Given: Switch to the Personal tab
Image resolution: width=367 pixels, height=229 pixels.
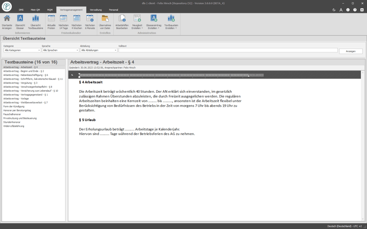Looking at the screenshot, I should click(114, 10).
